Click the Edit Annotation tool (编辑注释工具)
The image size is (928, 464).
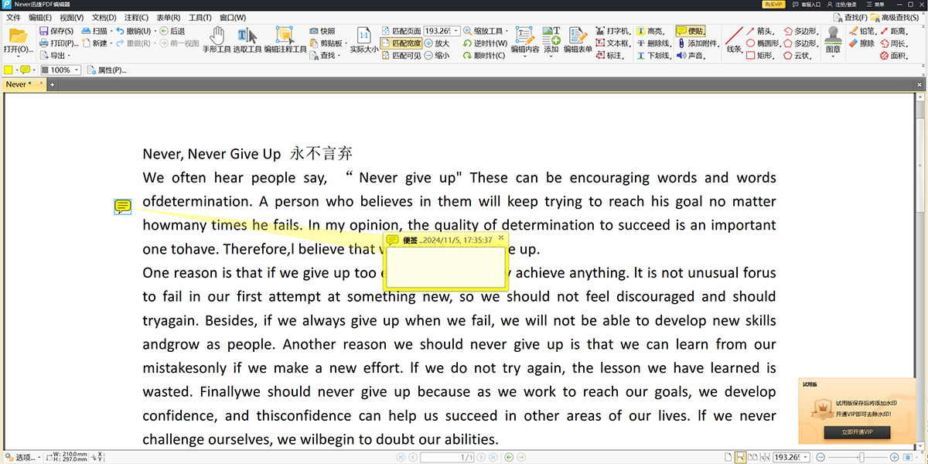tap(285, 40)
